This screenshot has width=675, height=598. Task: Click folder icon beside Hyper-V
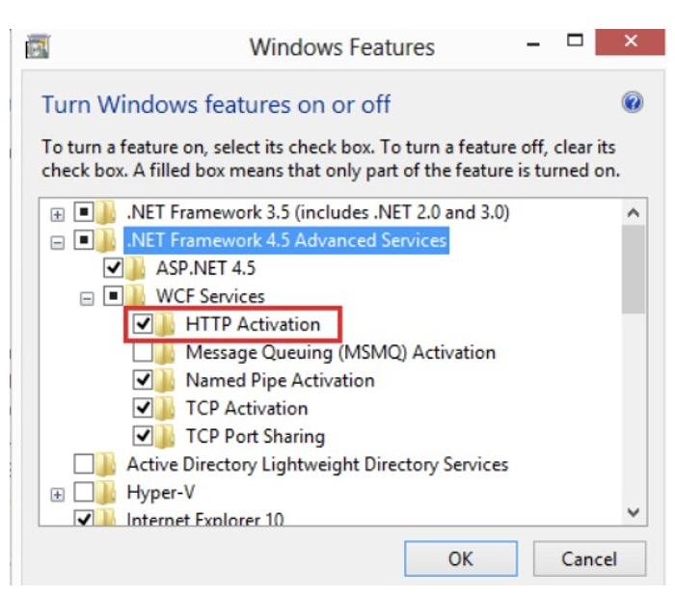coord(106,492)
